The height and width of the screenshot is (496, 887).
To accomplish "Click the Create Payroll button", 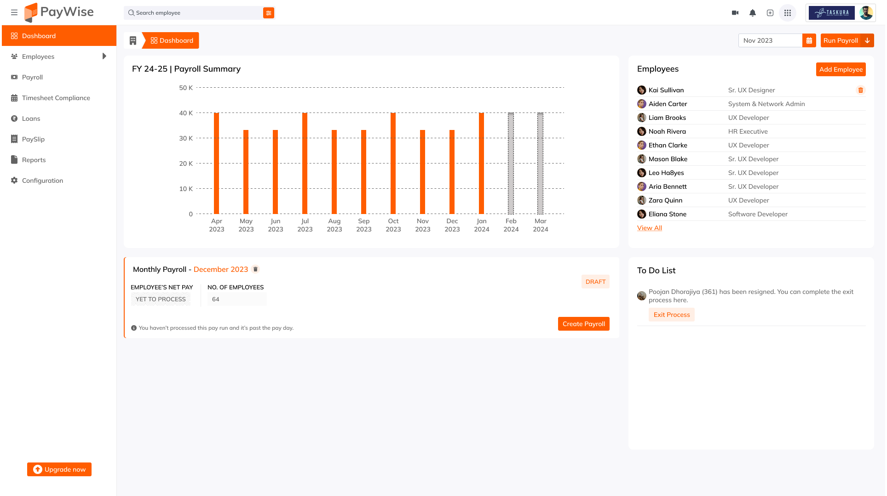I will click(583, 324).
